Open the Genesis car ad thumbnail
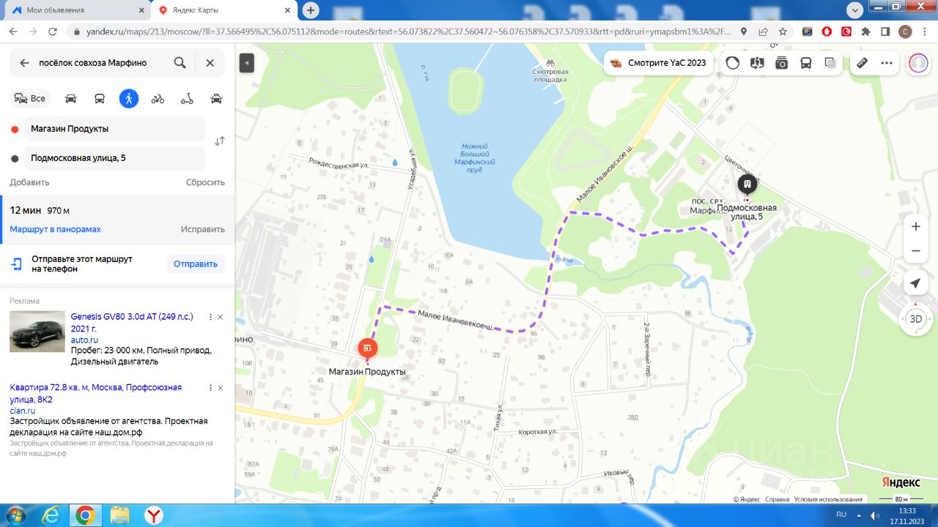938x527 pixels. tap(37, 332)
